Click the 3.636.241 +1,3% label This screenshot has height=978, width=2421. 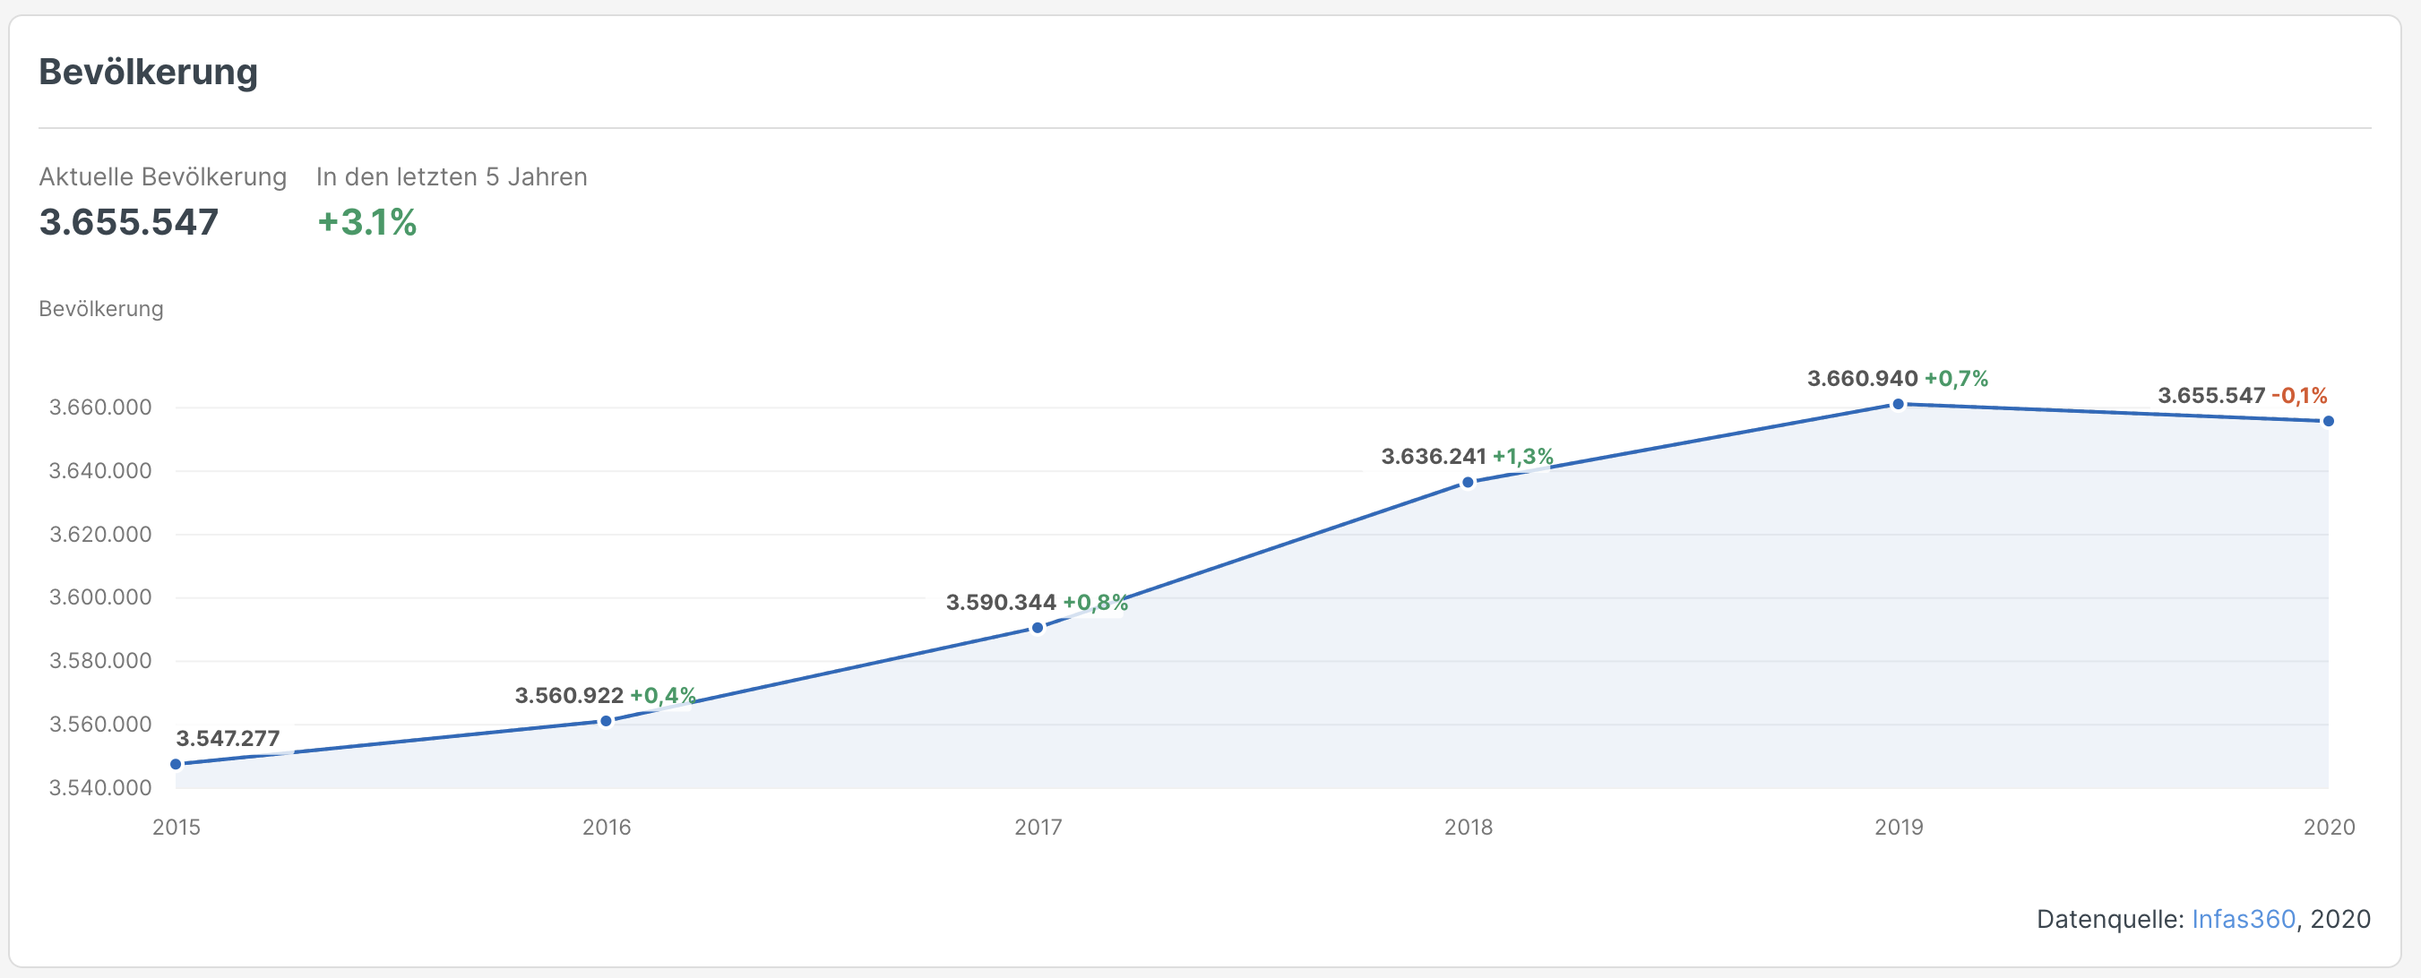tap(1466, 457)
